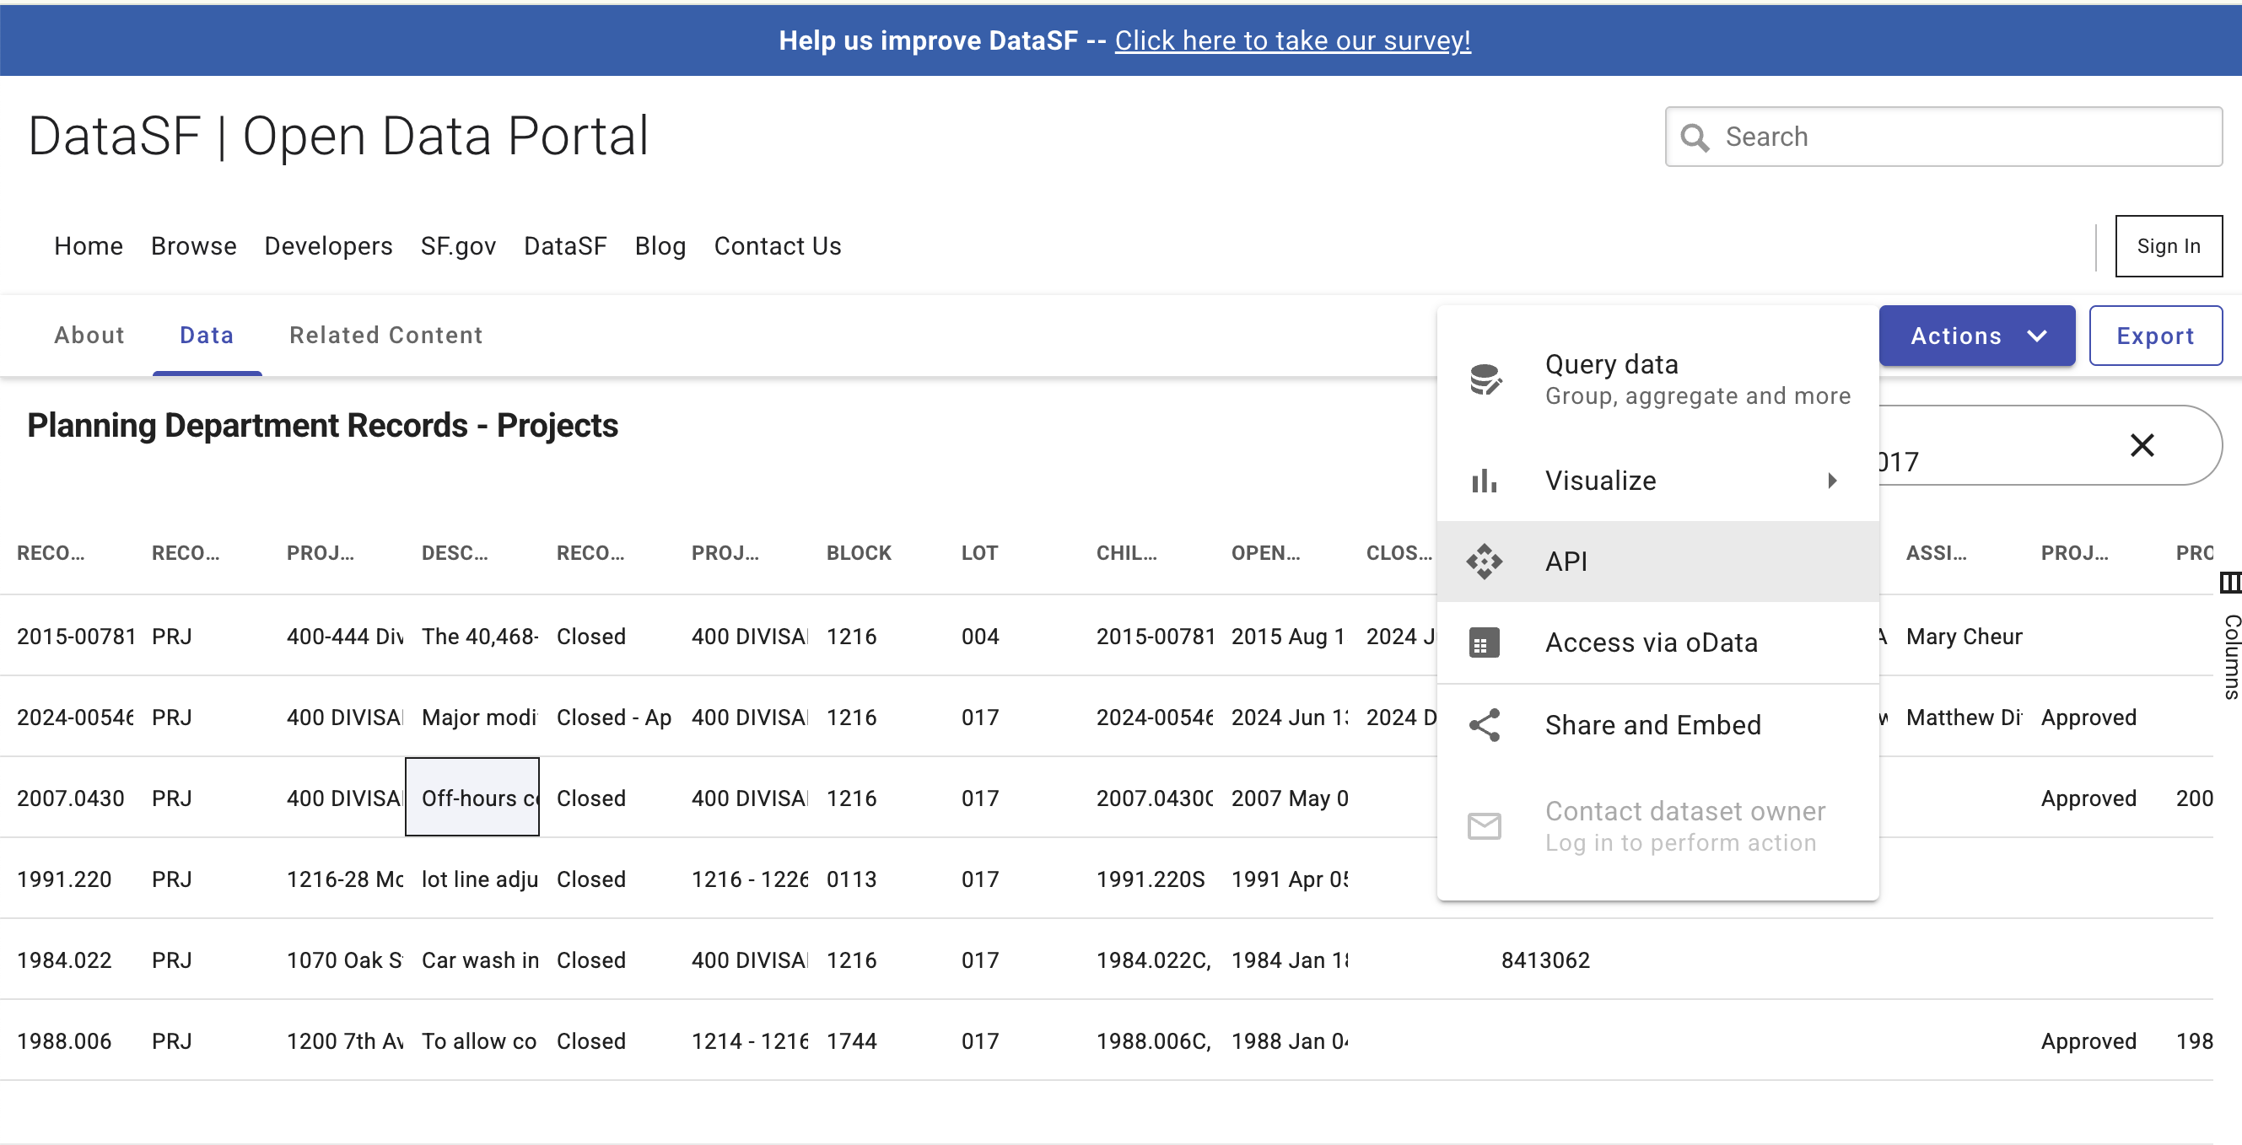The image size is (2242, 1145).
Task: Clear the table filter with the X icon
Action: click(x=2142, y=445)
